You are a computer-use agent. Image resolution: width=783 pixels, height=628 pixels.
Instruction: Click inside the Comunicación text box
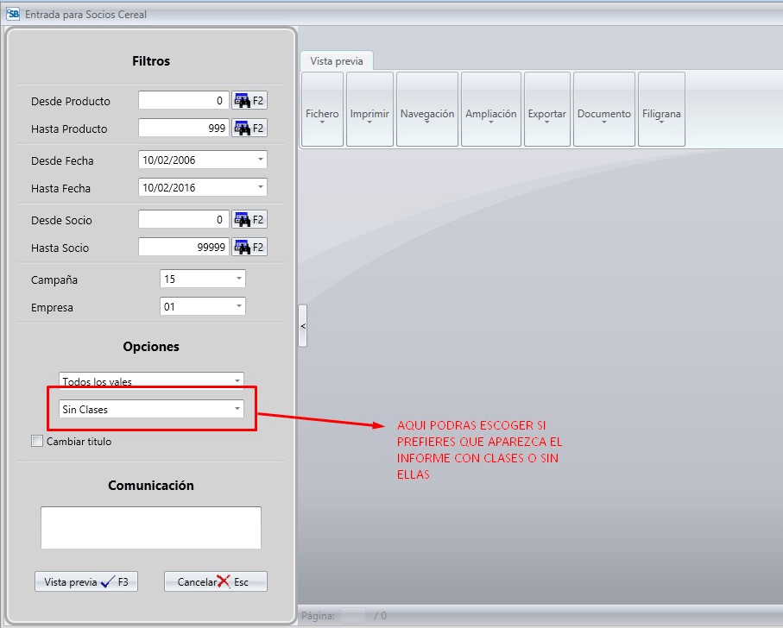pos(150,527)
